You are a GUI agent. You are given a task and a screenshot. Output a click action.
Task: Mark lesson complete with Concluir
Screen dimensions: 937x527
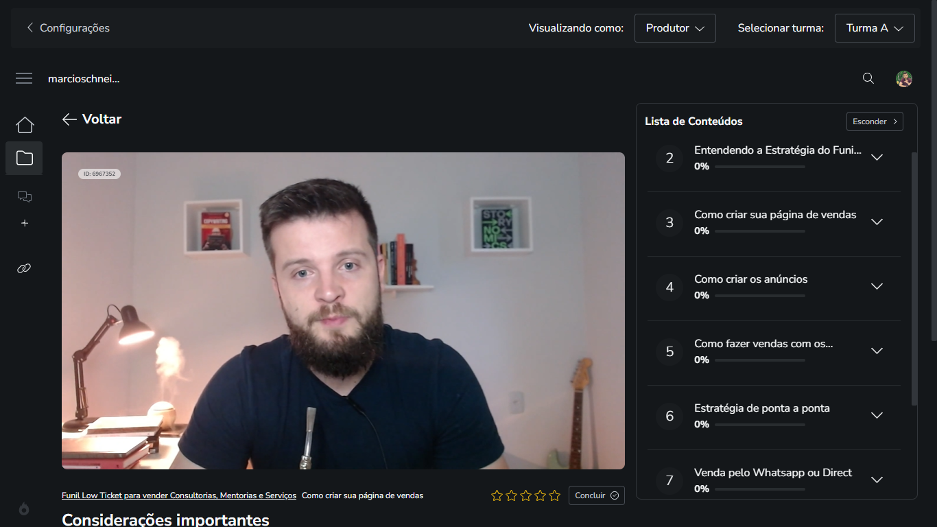pyautogui.click(x=596, y=495)
